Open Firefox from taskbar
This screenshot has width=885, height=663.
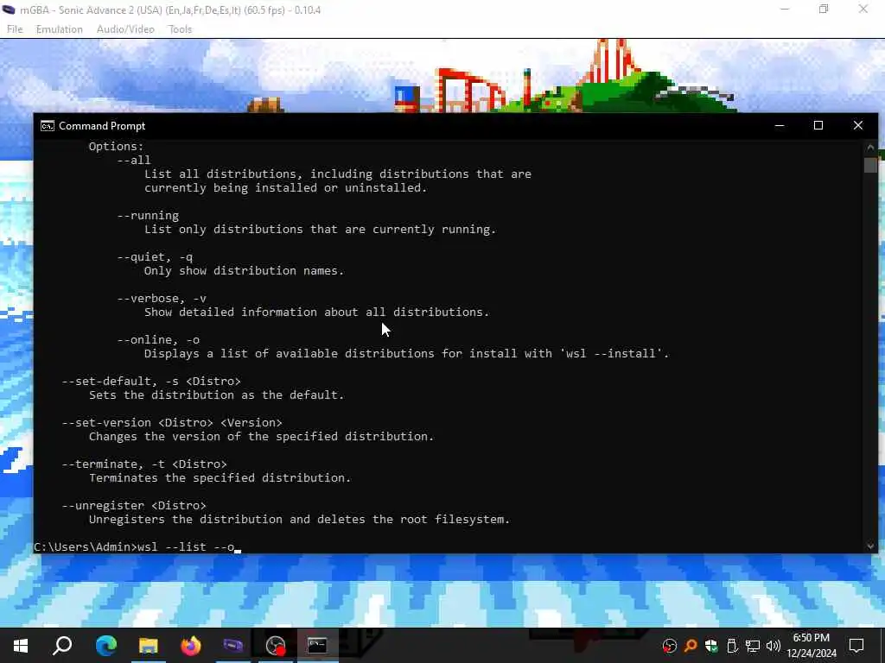point(191,646)
